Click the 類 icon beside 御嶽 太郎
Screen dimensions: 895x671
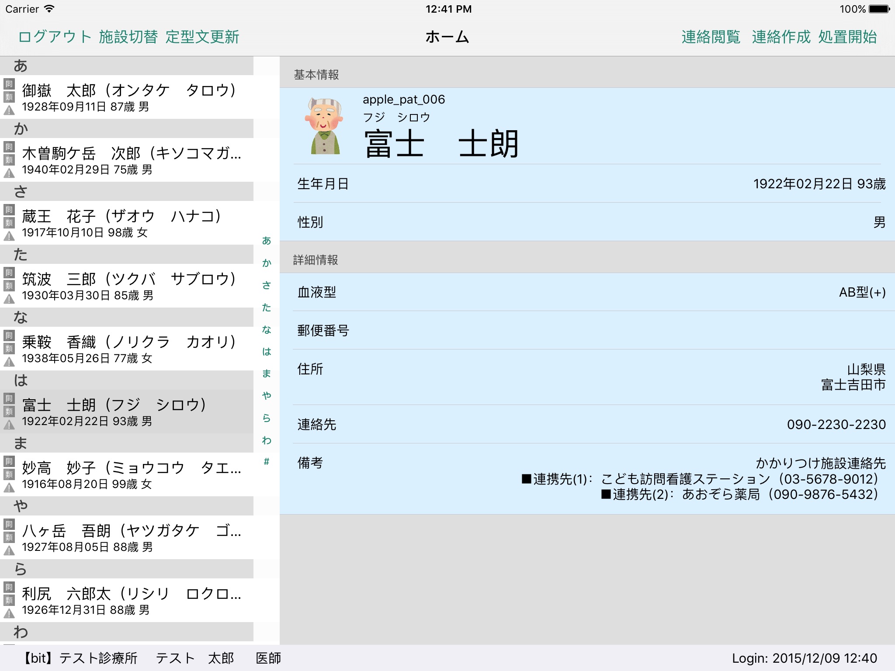(x=9, y=97)
